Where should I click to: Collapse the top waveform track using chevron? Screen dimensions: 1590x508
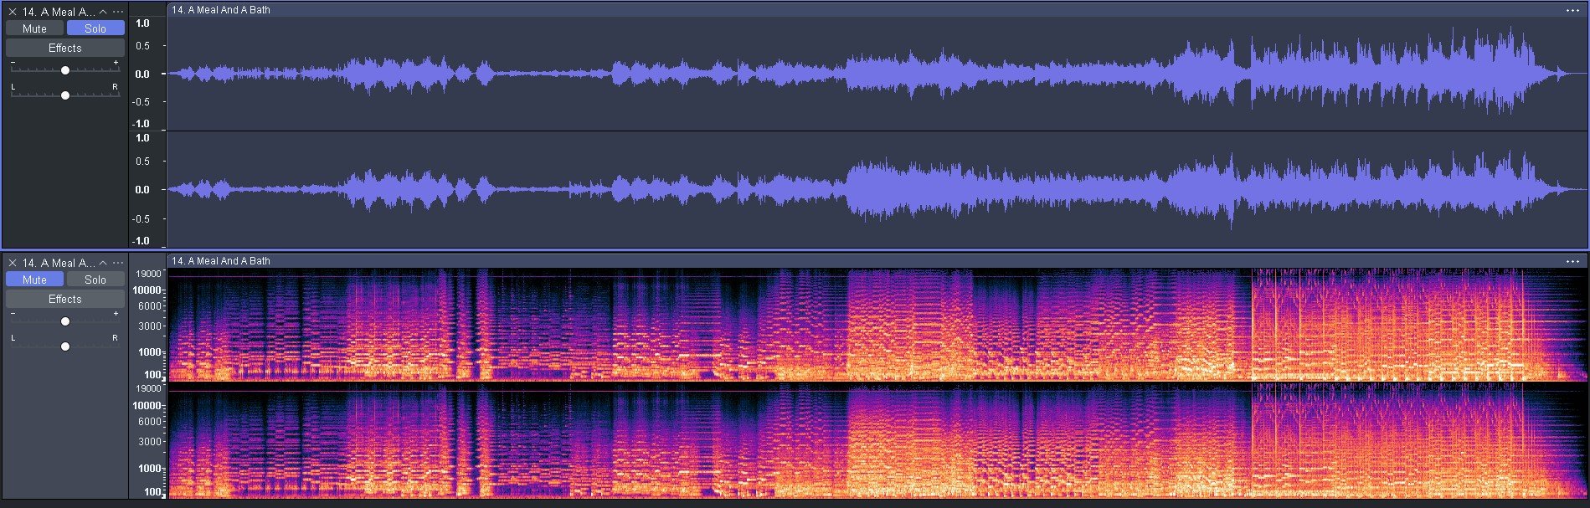click(103, 12)
